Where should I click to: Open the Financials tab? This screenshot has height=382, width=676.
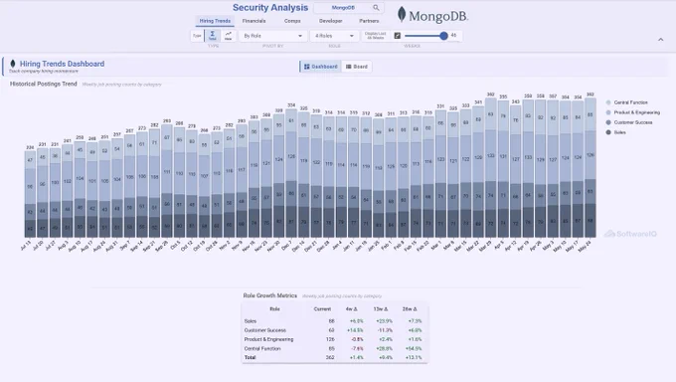click(x=253, y=21)
